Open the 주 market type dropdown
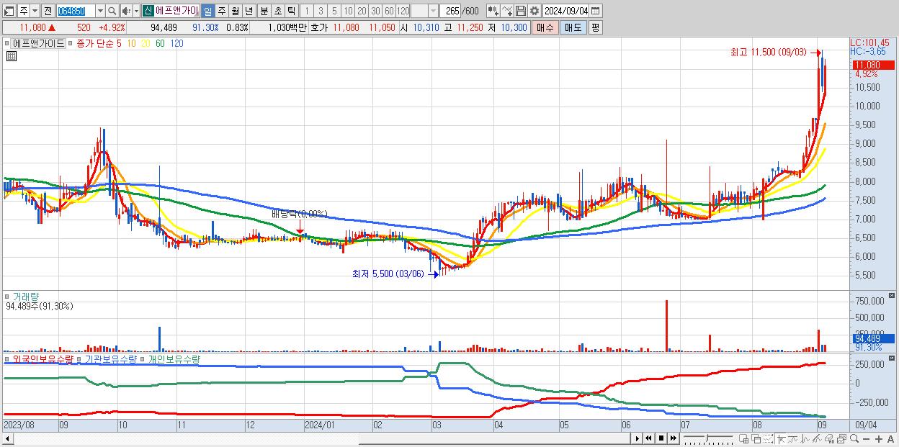899x447 pixels. [x=35, y=11]
